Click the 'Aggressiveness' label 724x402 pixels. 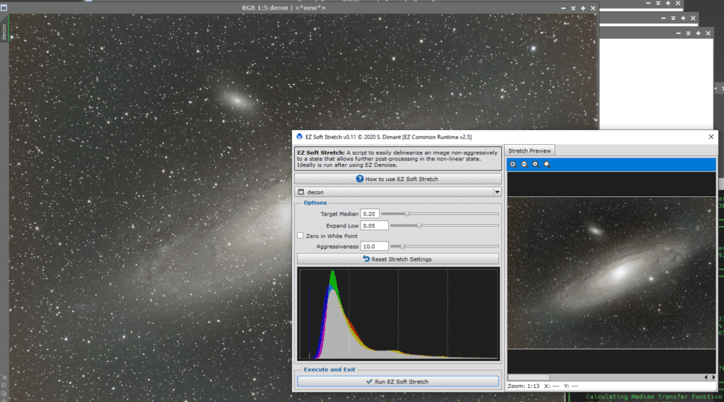[x=337, y=247]
